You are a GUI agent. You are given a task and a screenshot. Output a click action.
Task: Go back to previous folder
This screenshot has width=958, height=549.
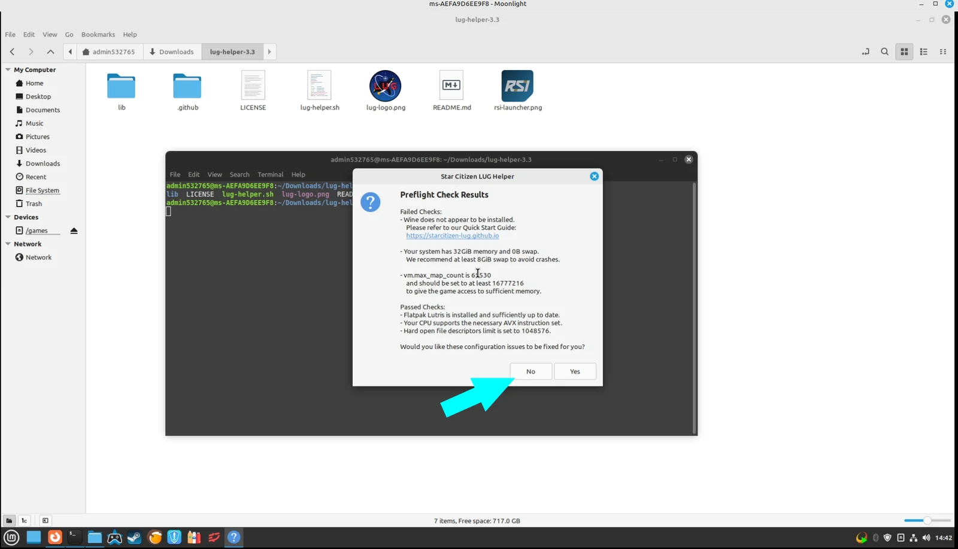point(12,51)
